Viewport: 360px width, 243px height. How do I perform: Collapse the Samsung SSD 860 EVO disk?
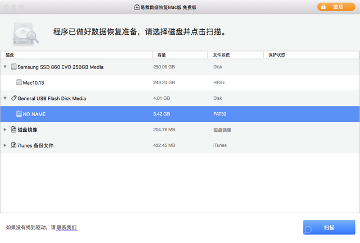(5, 67)
